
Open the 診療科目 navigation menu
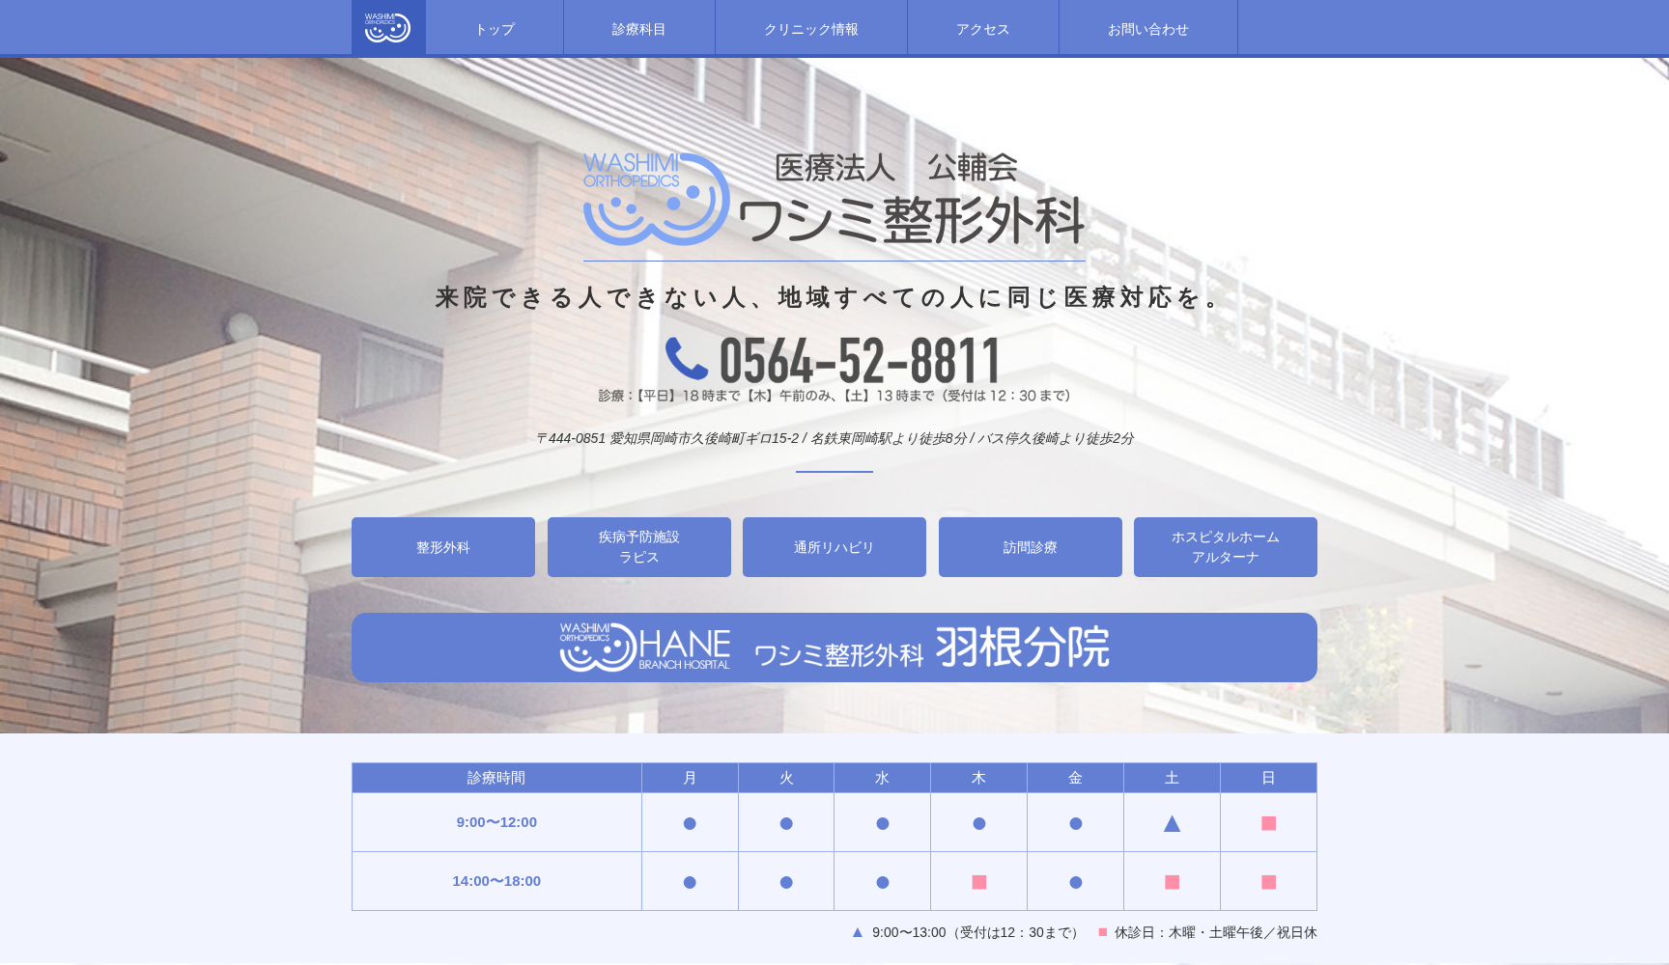(x=637, y=28)
